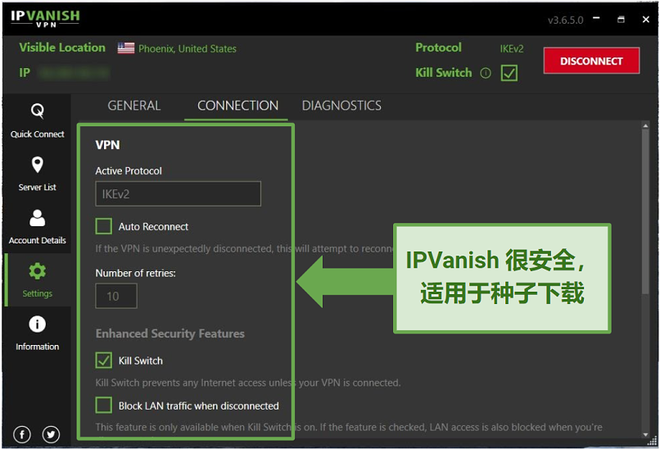Screen dimensions: 660x449
Task: Enable the Auto Reconnect checkbox
Action: click(103, 226)
